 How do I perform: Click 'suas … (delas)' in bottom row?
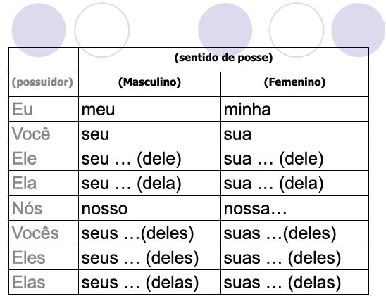[x=282, y=283]
